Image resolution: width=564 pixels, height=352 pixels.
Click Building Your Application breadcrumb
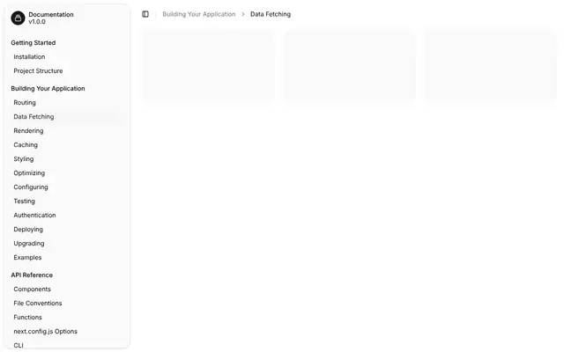199,14
